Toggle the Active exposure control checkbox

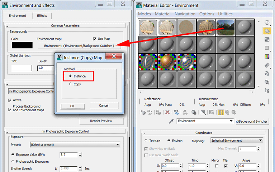(x=10, y=100)
